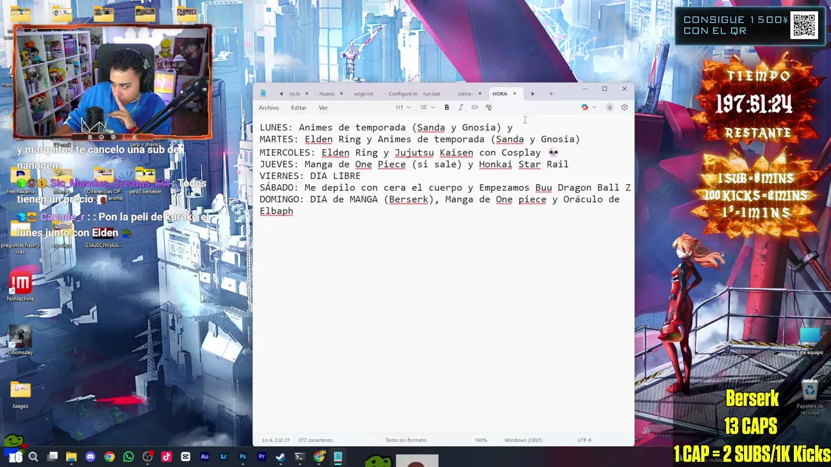831x467 pixels.
Task: Toggle italic formatting
Action: point(460,108)
